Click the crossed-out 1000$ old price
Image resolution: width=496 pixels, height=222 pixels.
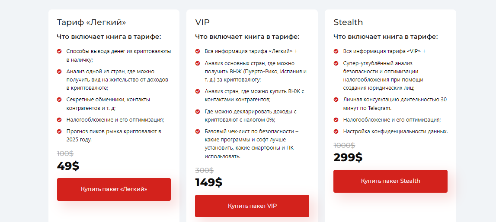pos(344,145)
